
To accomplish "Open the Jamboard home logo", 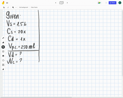I will (x=3, y=3).
